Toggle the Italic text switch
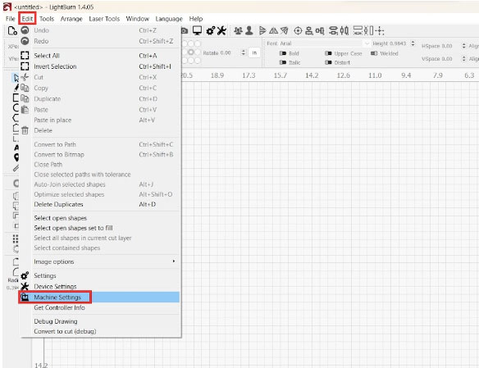Screen dimensions: 479x368 click(283, 62)
